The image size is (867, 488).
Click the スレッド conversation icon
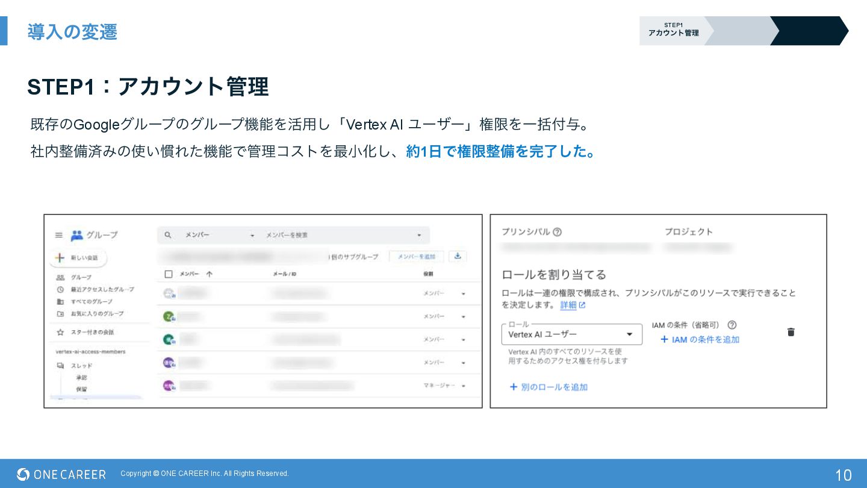click(60, 366)
